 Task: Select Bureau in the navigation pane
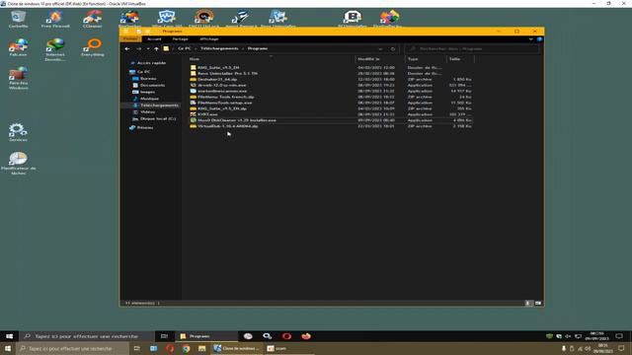(x=148, y=79)
